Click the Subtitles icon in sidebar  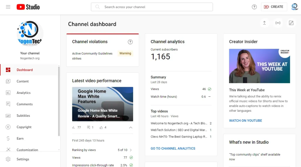pyautogui.click(x=8, y=116)
